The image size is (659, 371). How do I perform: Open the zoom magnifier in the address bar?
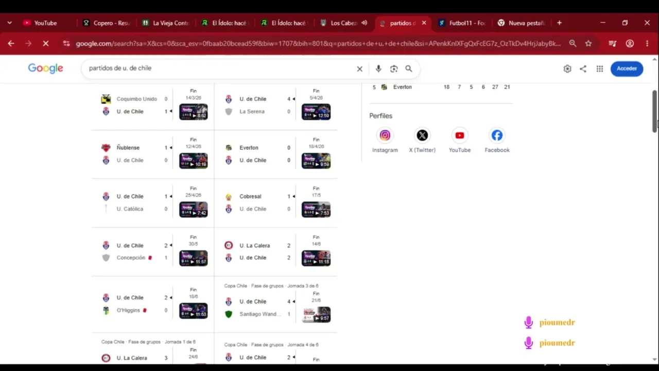573,44
